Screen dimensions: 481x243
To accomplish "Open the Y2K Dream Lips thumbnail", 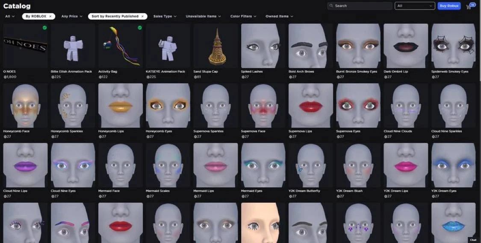I will [406, 165].
